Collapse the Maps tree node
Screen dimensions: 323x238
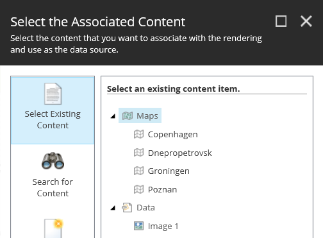tap(113, 116)
